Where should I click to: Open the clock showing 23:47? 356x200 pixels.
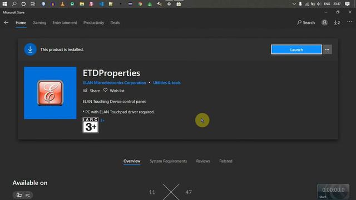(337, 4)
